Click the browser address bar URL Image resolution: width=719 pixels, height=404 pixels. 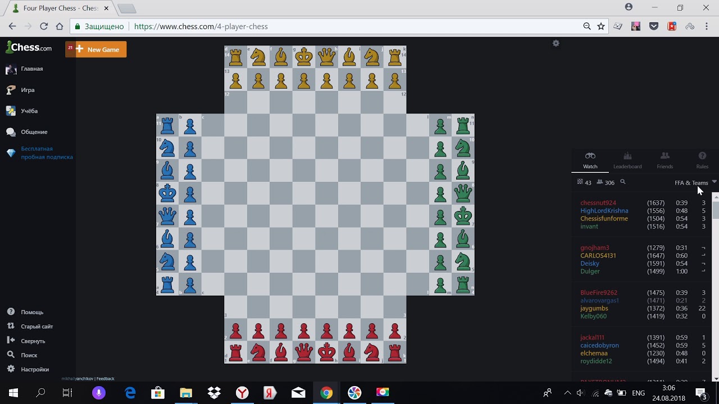click(201, 26)
